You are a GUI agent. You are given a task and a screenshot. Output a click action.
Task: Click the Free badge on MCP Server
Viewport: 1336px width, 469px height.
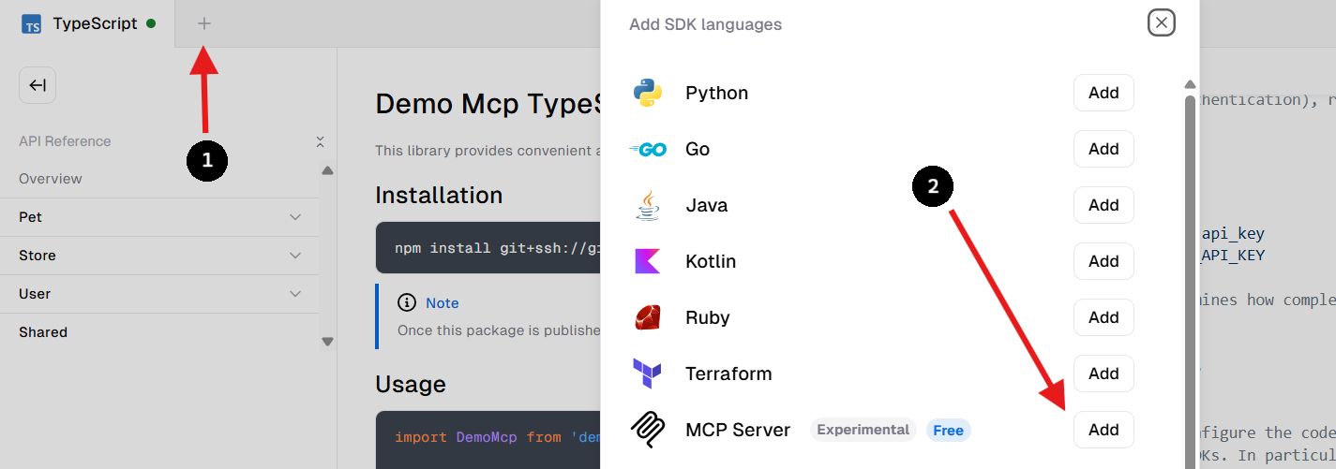(948, 431)
